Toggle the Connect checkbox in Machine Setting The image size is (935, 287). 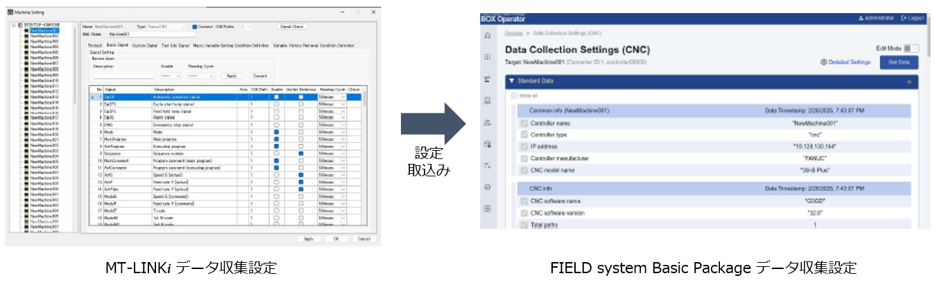tap(195, 26)
